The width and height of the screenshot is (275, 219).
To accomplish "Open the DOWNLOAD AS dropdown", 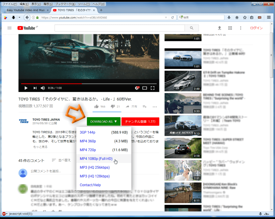I will tap(103, 121).
